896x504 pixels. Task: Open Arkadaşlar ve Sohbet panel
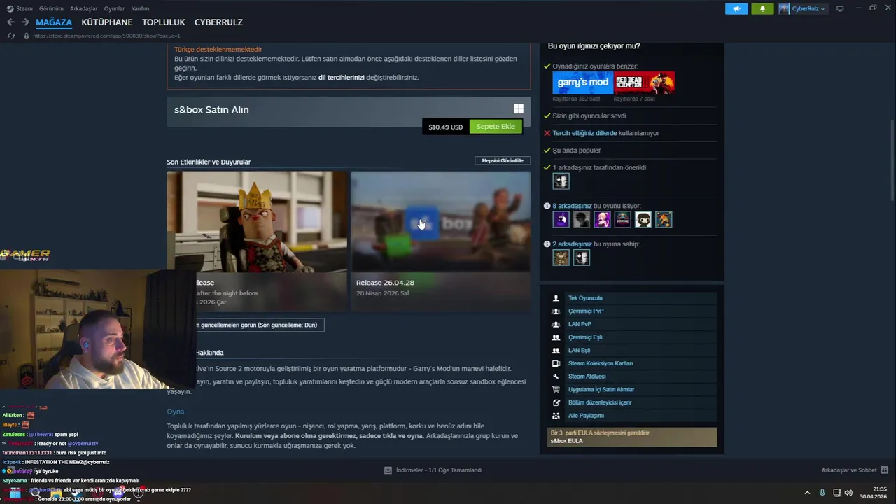click(855, 470)
